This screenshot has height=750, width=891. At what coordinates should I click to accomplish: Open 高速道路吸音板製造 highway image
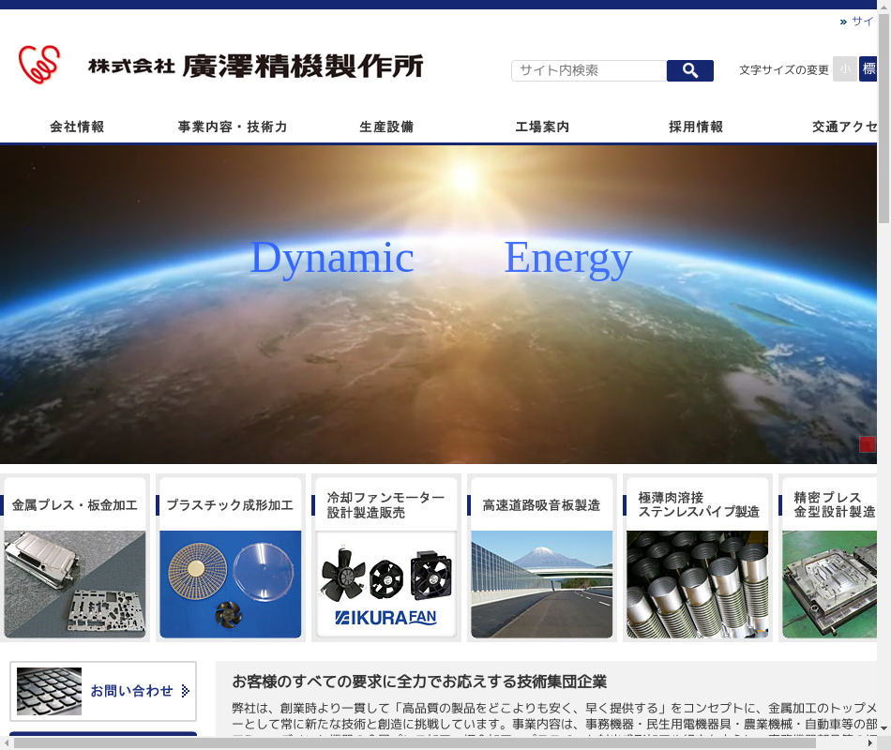(x=541, y=583)
